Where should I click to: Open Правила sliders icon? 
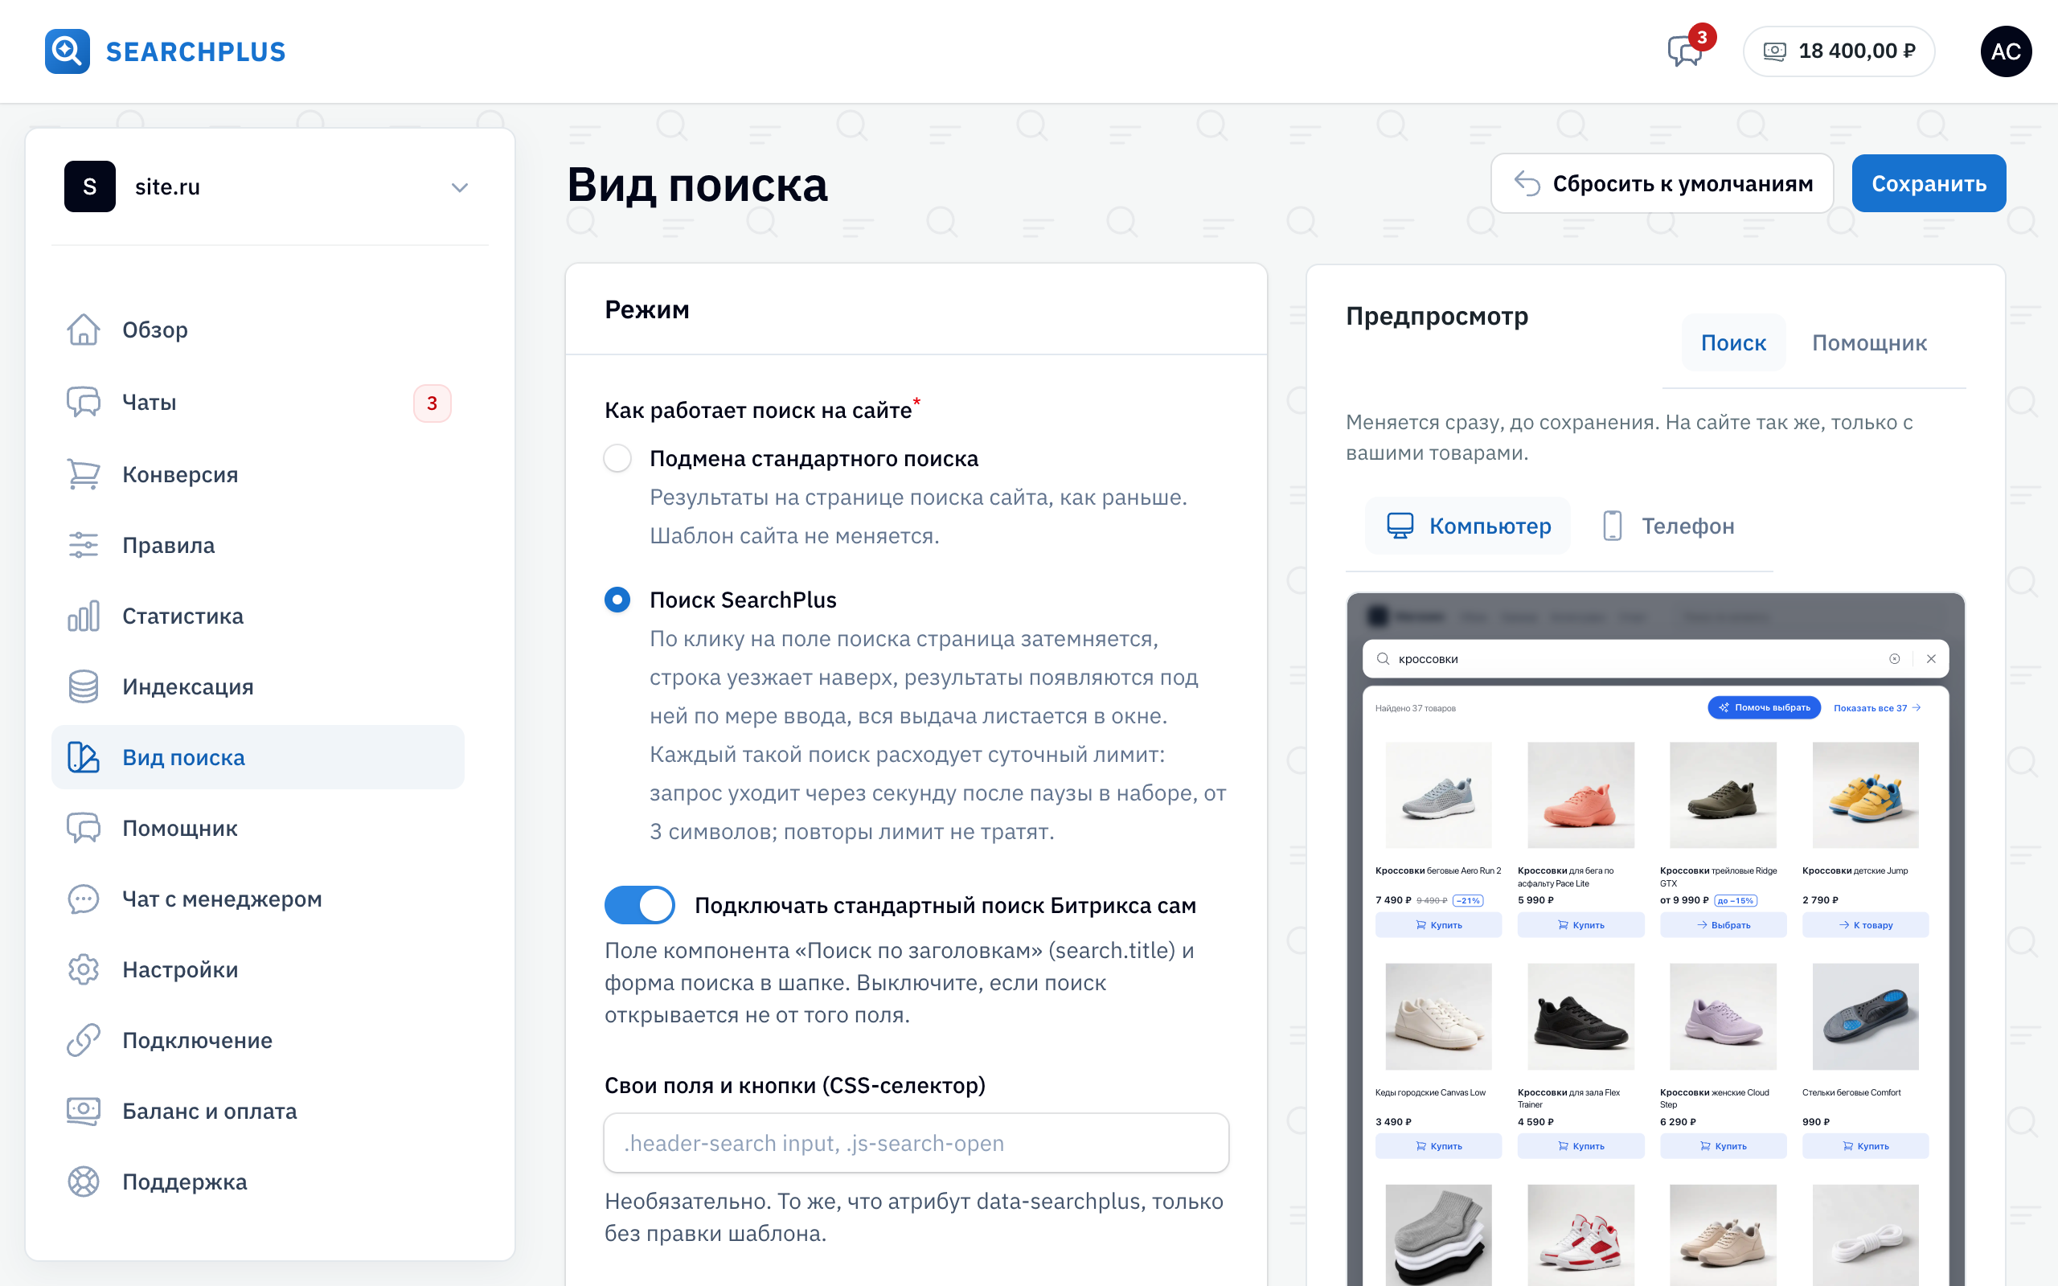(84, 545)
